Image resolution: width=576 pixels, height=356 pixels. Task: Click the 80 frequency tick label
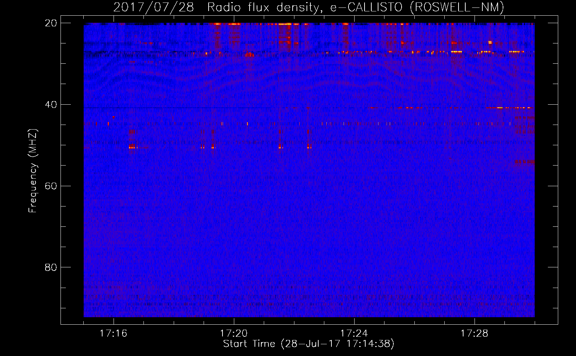tap(51, 267)
